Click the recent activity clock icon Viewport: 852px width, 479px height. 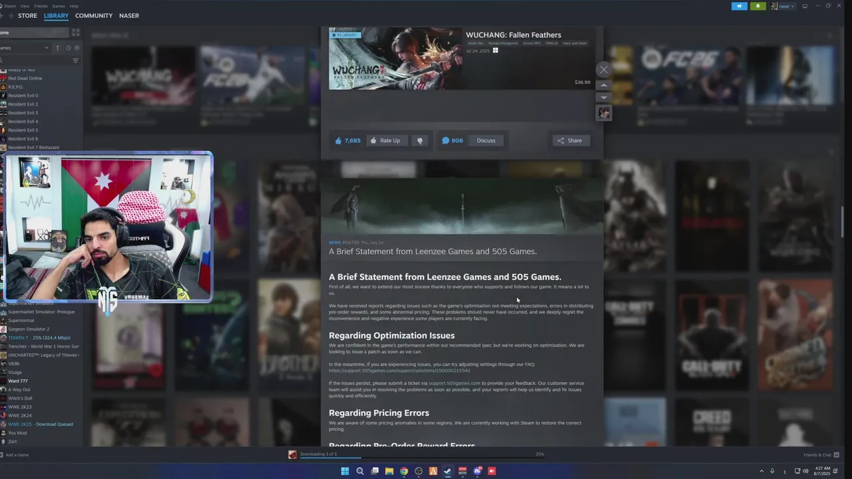[68, 48]
